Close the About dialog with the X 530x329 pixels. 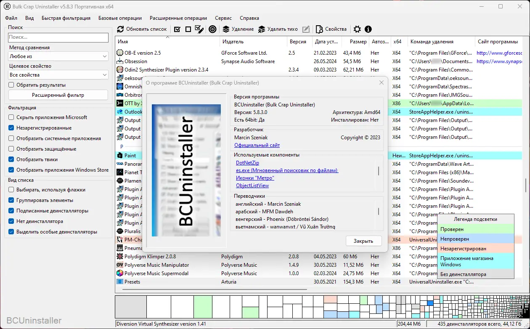coord(382,83)
